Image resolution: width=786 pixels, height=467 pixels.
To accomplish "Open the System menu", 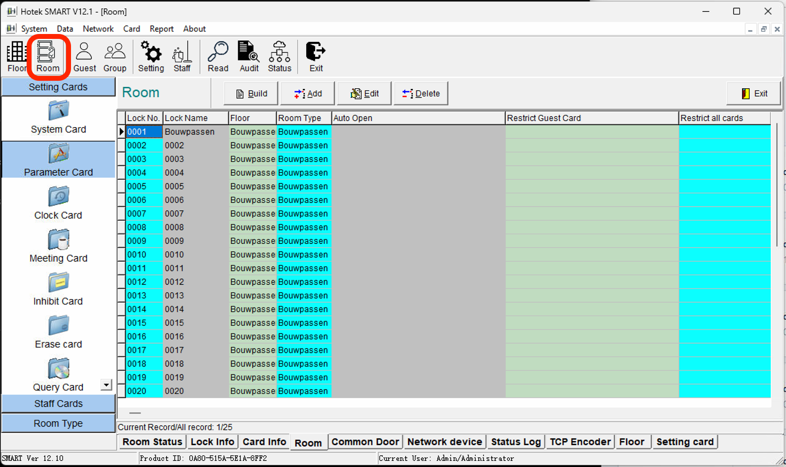I will click(x=34, y=29).
